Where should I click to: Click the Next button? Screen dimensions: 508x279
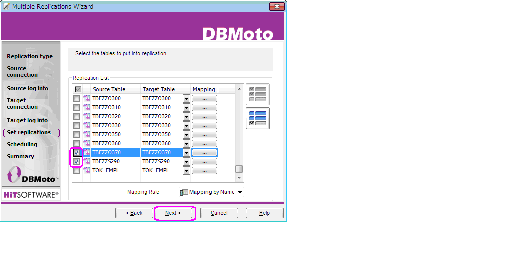pyautogui.click(x=173, y=213)
